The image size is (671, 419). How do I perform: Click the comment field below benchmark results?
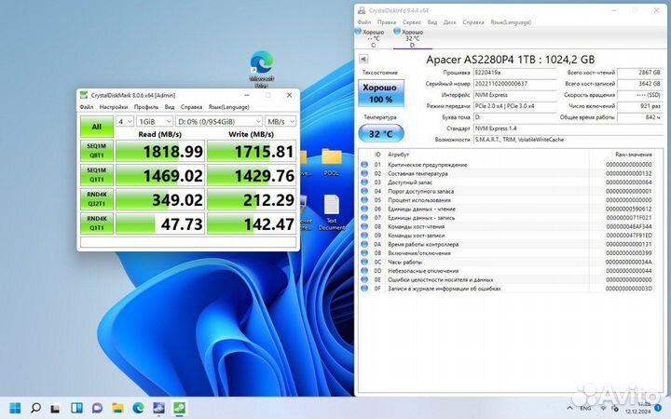tap(188, 242)
